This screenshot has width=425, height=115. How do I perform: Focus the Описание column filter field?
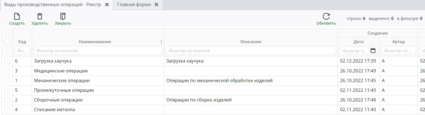(251, 51)
